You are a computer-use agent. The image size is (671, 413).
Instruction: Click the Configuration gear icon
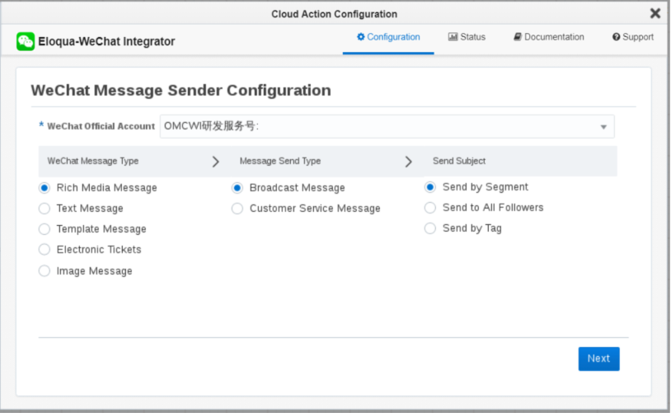point(360,37)
